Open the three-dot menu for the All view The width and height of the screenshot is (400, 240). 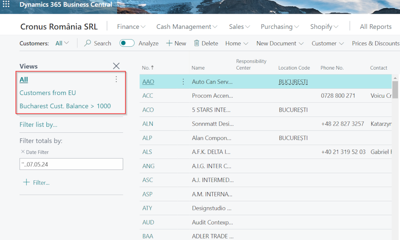[116, 79]
